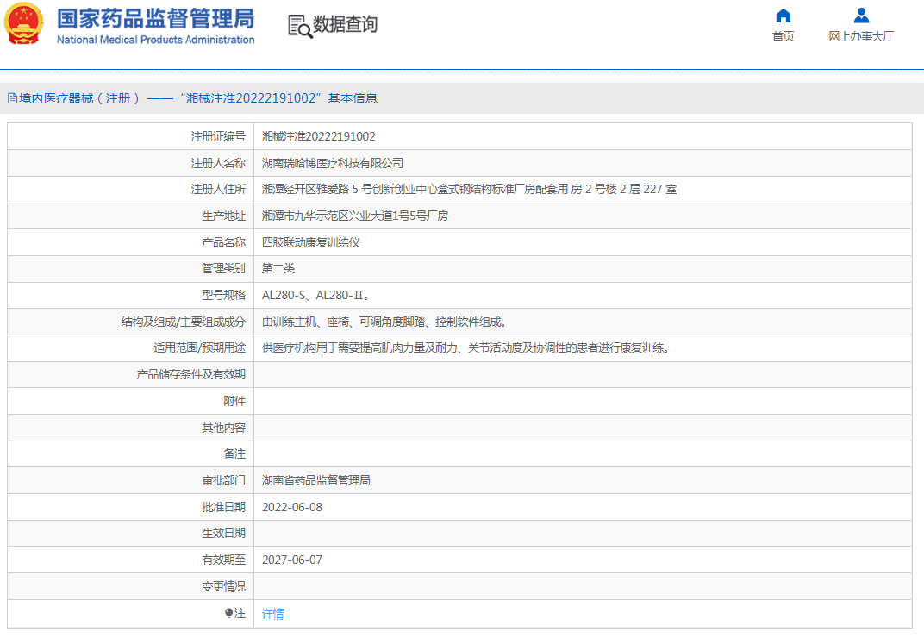The width and height of the screenshot is (924, 638).
Task: Click the document icon before 境内医疗器械
Action: pyautogui.click(x=12, y=98)
